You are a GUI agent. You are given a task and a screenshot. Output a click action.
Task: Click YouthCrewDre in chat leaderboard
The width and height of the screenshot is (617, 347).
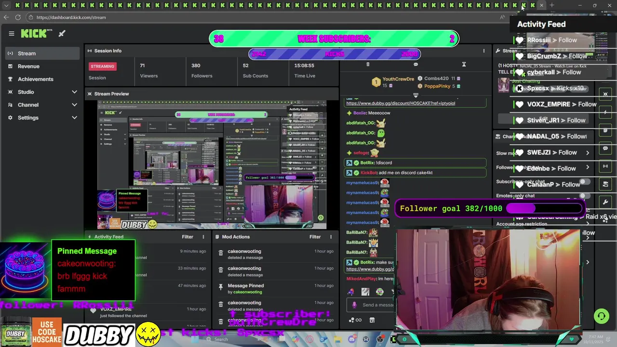tap(398, 79)
